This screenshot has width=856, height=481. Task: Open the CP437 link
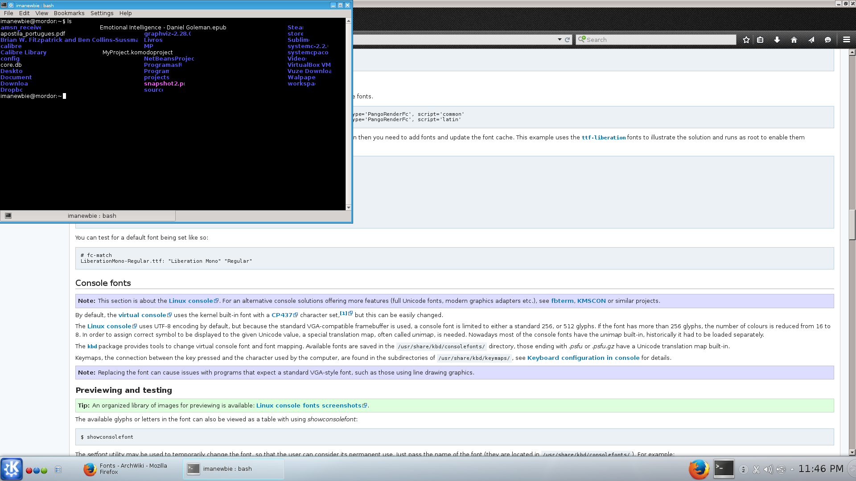(284, 315)
